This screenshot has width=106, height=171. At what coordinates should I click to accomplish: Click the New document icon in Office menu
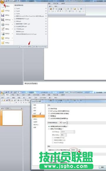3,6
